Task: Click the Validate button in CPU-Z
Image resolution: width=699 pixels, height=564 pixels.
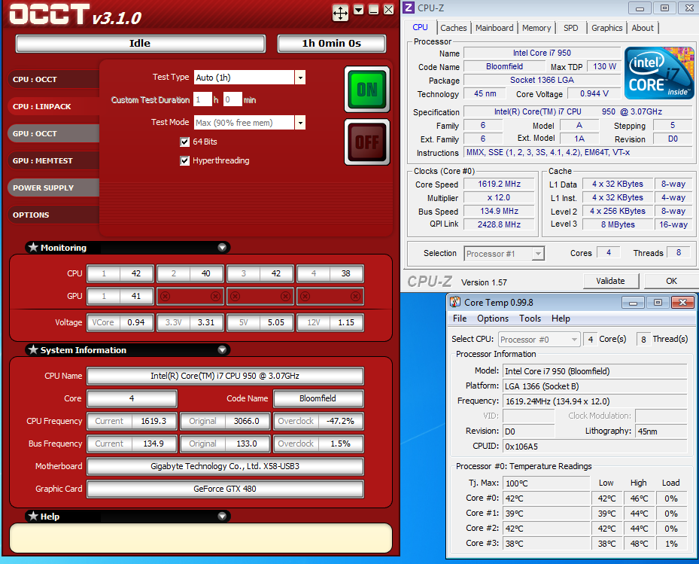Action: coord(611,281)
